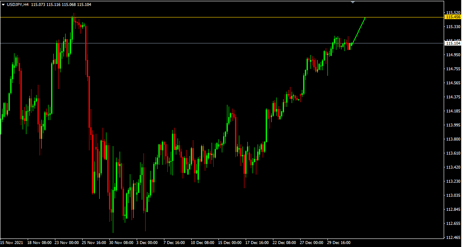This screenshot has width=462, height=247.
Task: Click the 113.800 price scale value
Action: point(453,139)
